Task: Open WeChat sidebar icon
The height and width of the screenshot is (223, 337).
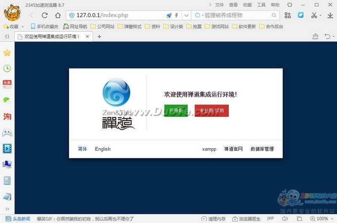Action: (x=7, y=100)
